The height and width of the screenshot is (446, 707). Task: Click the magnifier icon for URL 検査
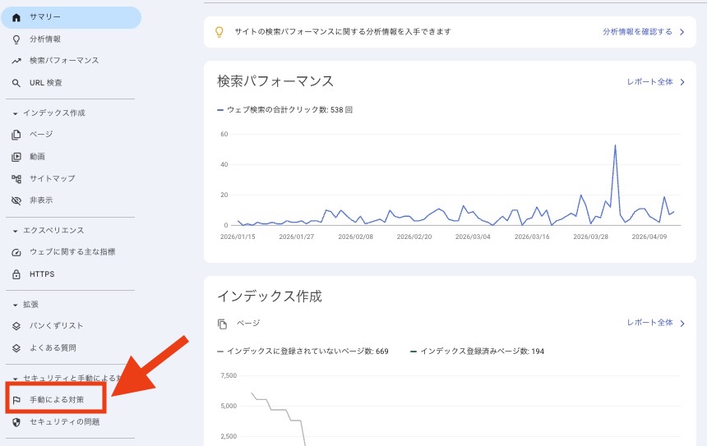[x=16, y=83]
